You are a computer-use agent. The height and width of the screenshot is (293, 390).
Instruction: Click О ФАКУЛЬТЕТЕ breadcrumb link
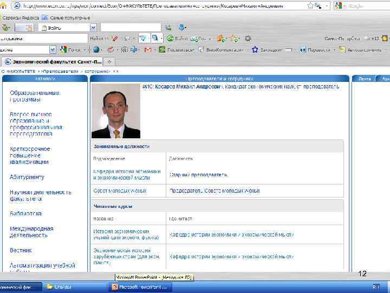[x=18, y=72]
